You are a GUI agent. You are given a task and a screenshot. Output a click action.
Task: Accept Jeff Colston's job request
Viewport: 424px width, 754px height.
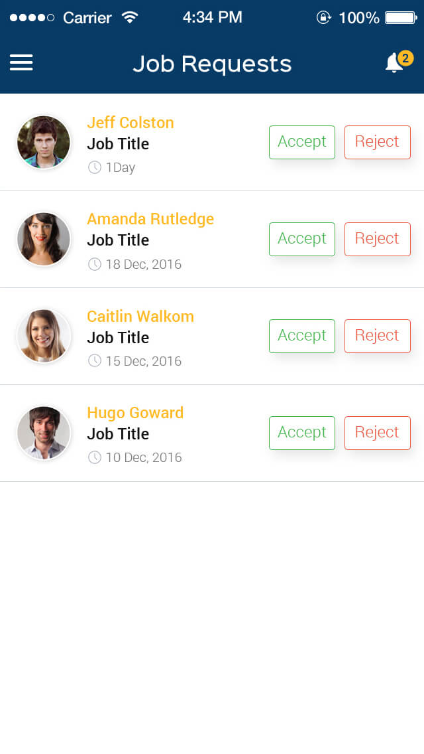pos(302,142)
